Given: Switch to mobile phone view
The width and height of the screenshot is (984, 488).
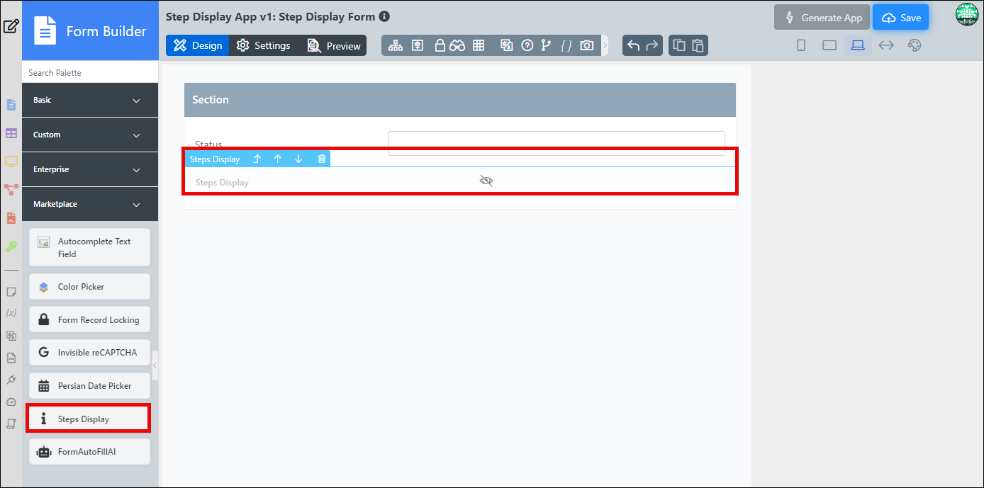Looking at the screenshot, I should coord(801,45).
